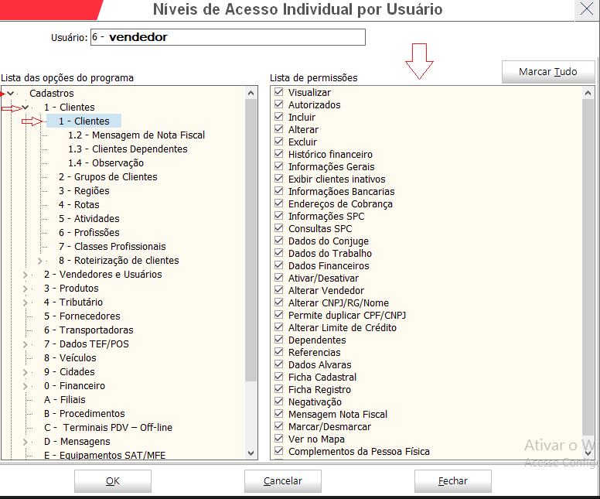Viewport: 600px width, 499px height.
Task: Toggle the Visualizar permission checkbox
Action: point(279,92)
